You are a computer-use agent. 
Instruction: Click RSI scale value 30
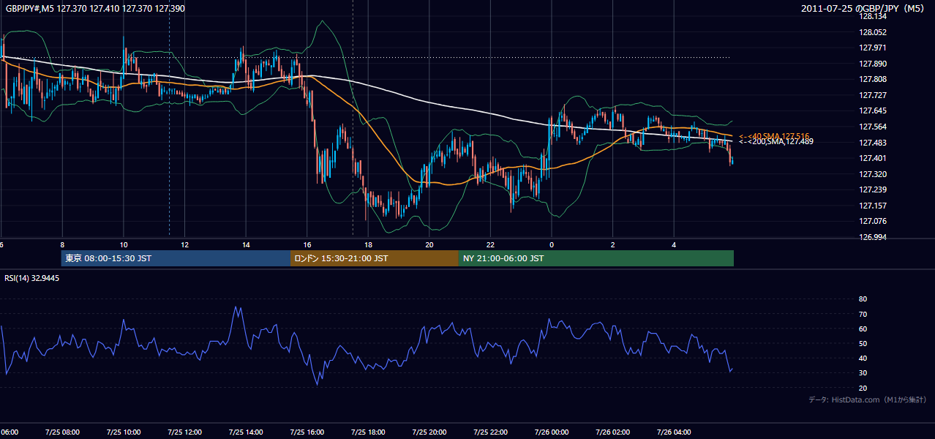[x=863, y=373]
